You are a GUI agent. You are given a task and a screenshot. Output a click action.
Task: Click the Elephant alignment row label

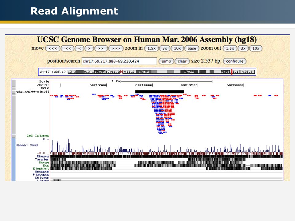pos(41,169)
